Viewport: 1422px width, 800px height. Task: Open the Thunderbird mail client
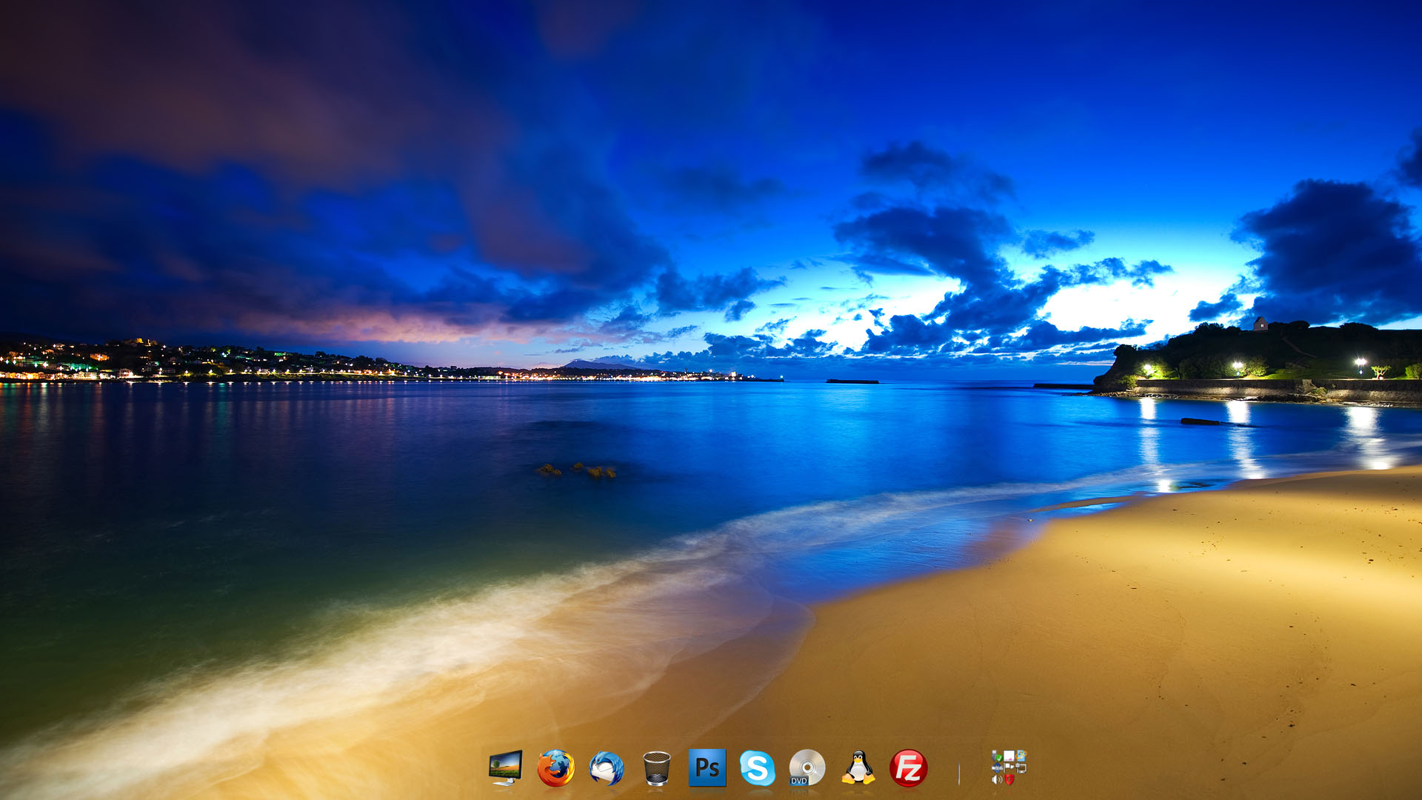click(606, 768)
